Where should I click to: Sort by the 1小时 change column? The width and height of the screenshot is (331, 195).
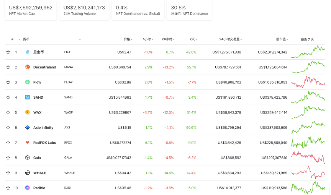147,39
